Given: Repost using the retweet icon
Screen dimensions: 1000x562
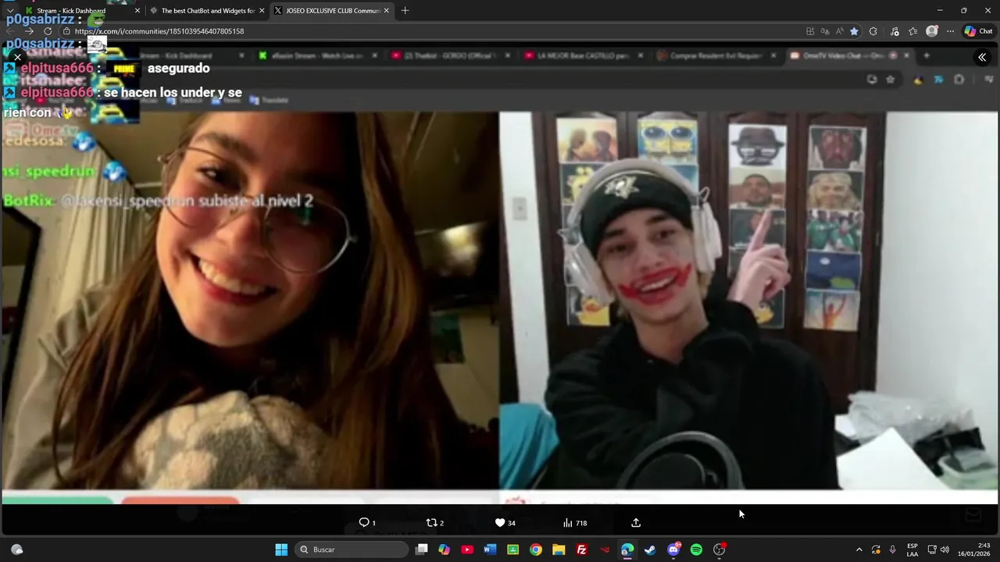Looking at the screenshot, I should (431, 522).
